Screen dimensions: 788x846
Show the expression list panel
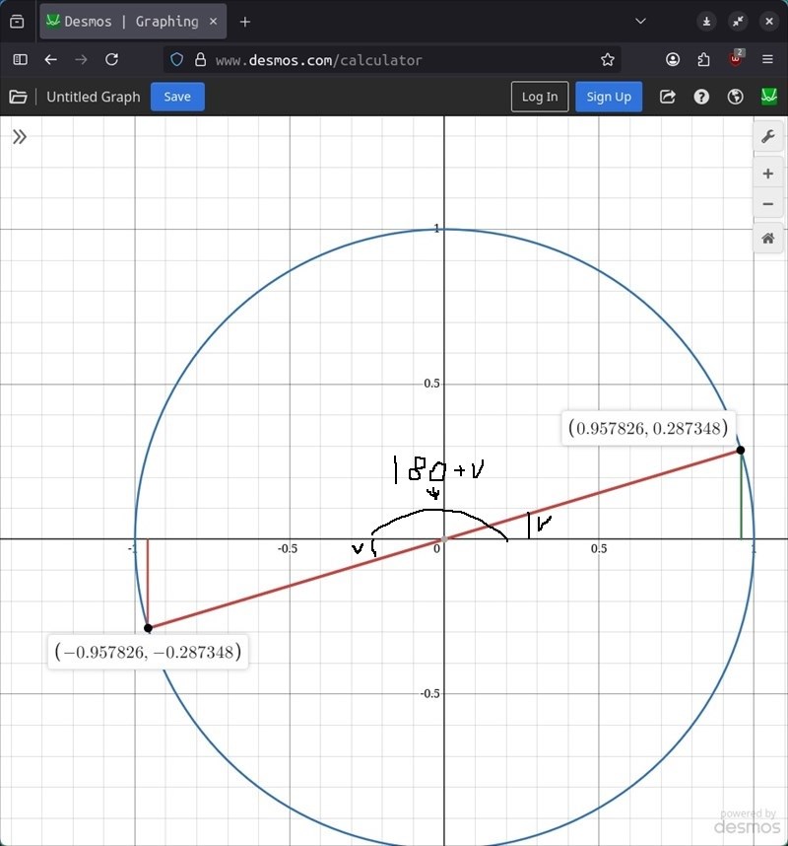pyautogui.click(x=19, y=137)
